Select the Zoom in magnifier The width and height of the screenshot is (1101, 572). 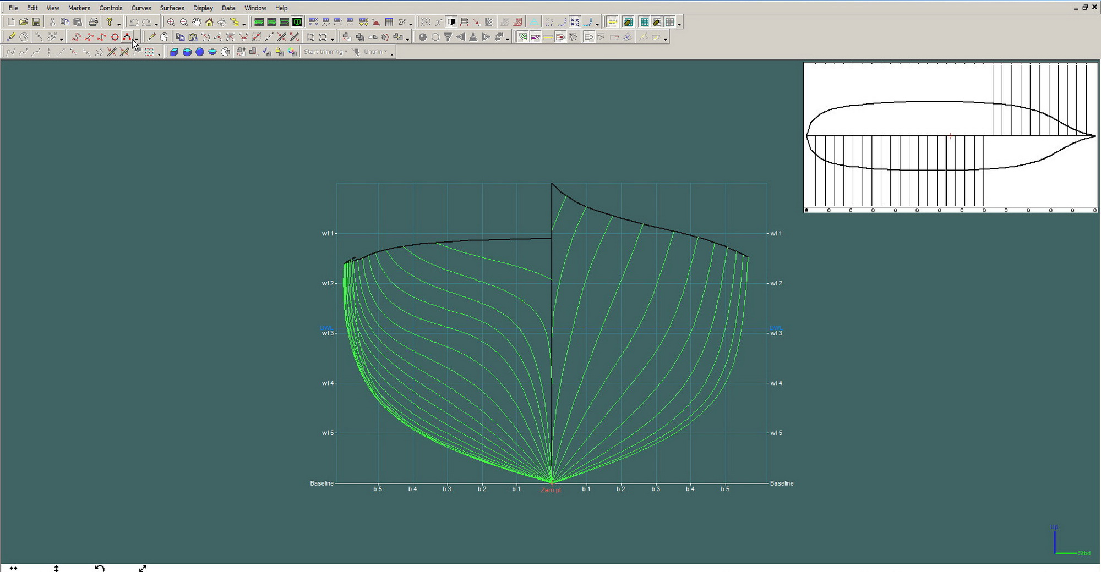click(x=171, y=22)
